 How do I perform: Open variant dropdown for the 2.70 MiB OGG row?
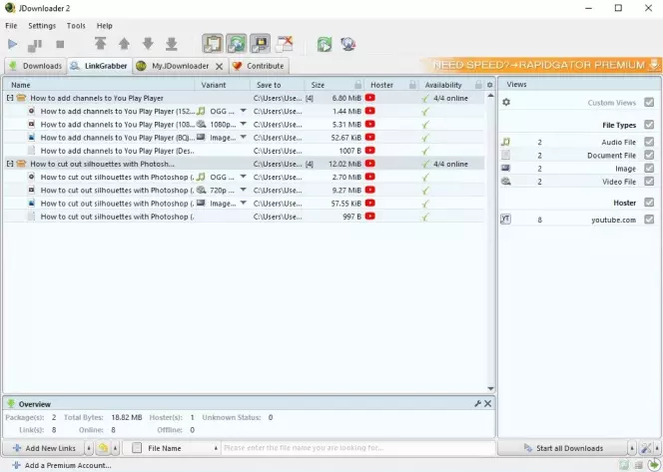(x=243, y=177)
